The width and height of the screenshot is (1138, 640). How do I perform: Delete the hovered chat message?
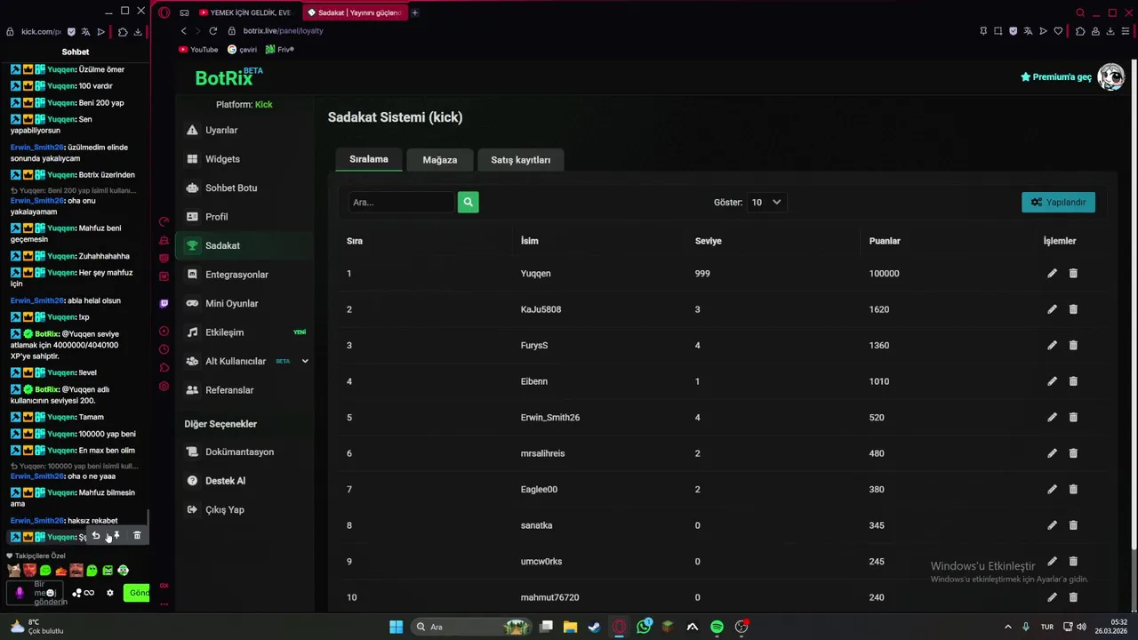137,536
